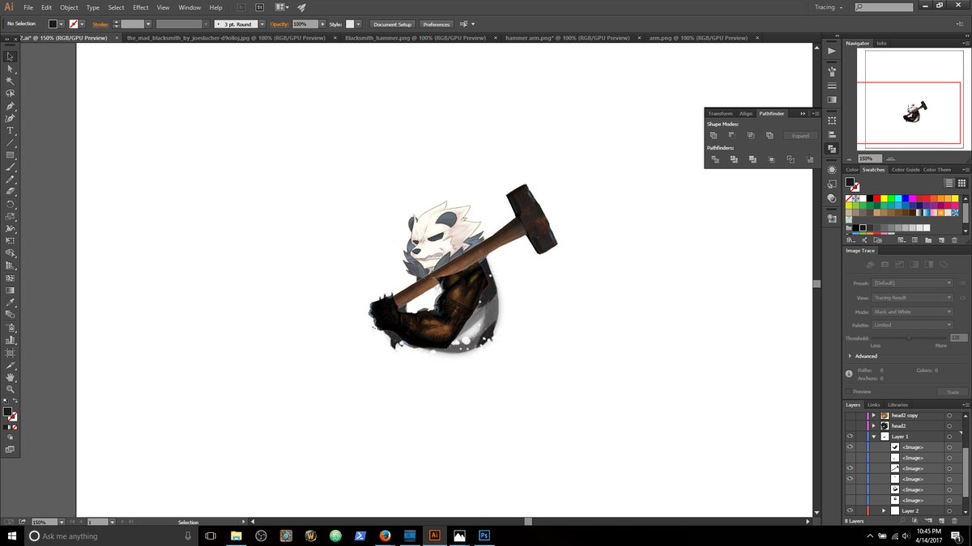Click the Minus Back pathfinder icon
The height and width of the screenshot is (546, 972).
point(810,159)
